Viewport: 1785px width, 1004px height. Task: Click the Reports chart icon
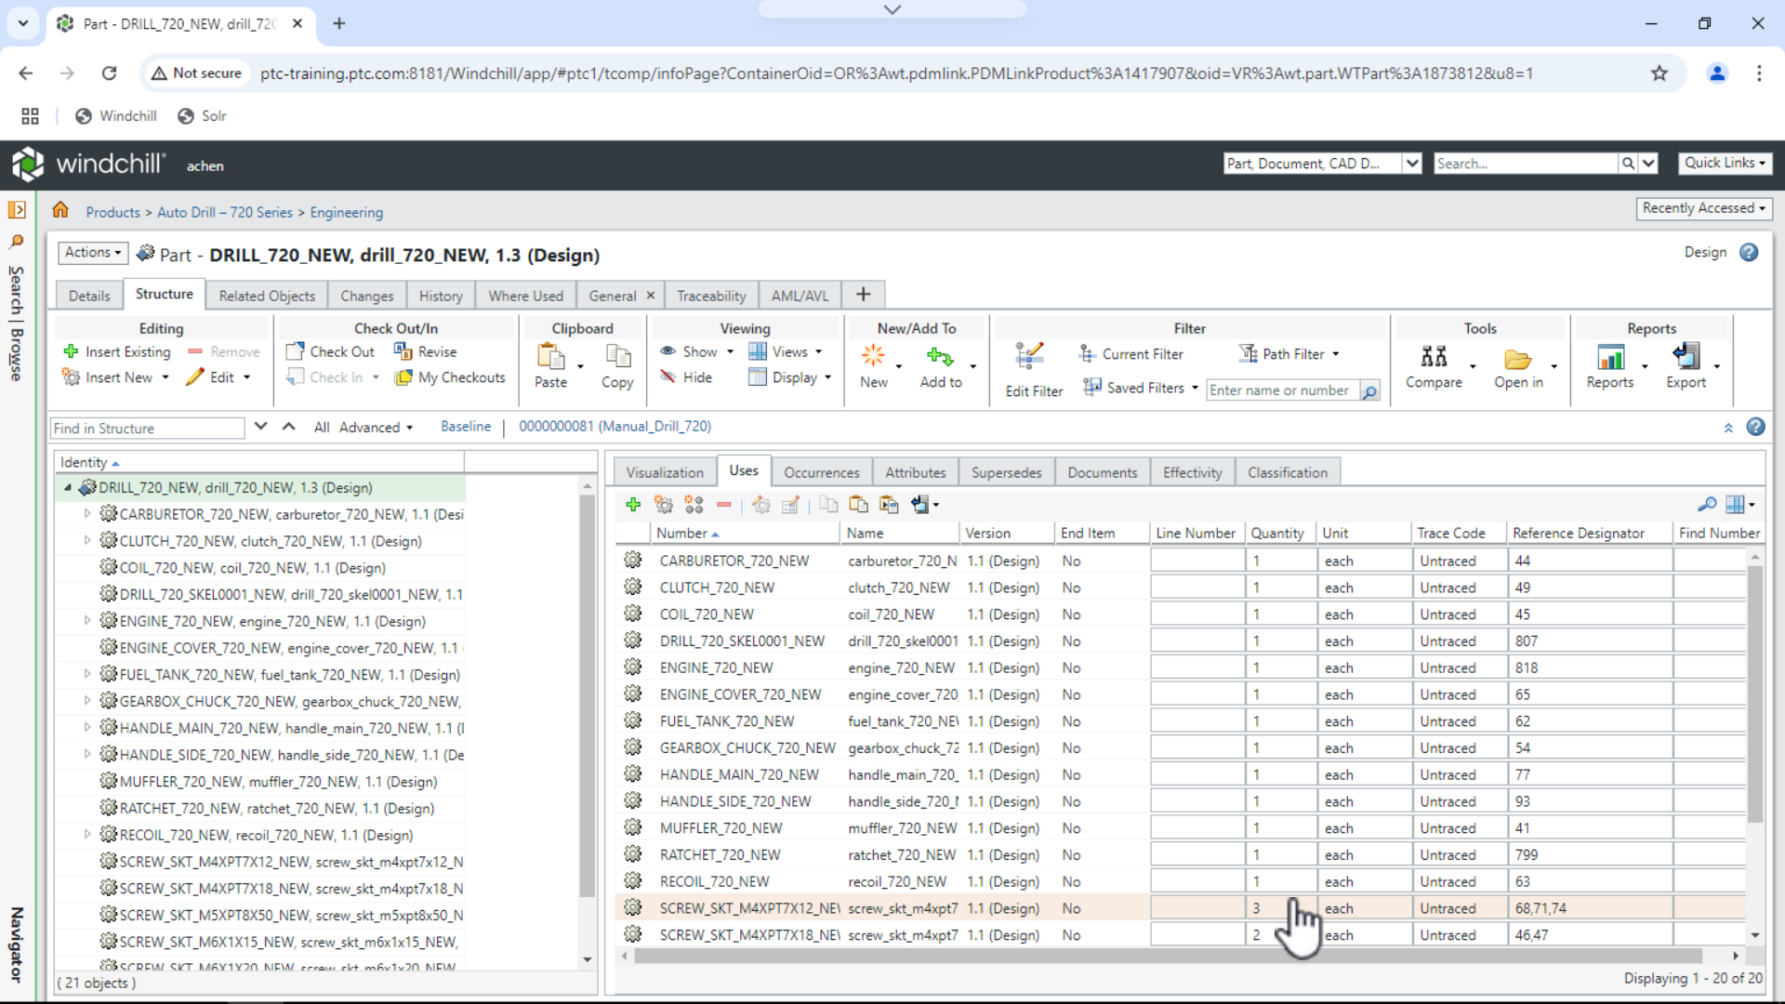pos(1609,357)
